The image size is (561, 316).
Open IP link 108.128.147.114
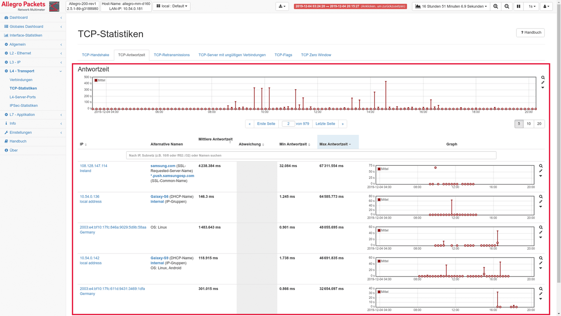pyautogui.click(x=94, y=166)
